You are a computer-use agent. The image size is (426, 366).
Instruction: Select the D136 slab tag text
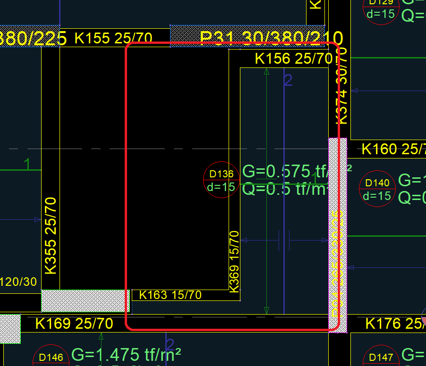point(222,174)
